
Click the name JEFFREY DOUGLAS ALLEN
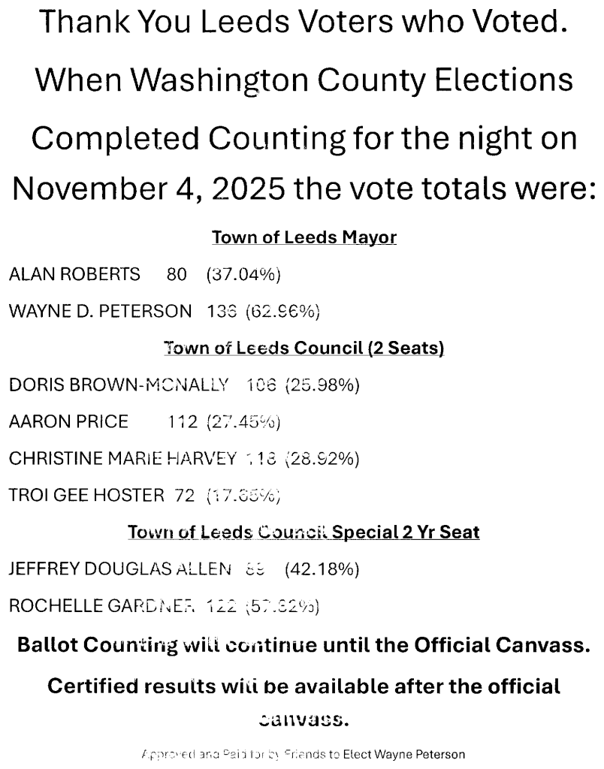pos(119,569)
